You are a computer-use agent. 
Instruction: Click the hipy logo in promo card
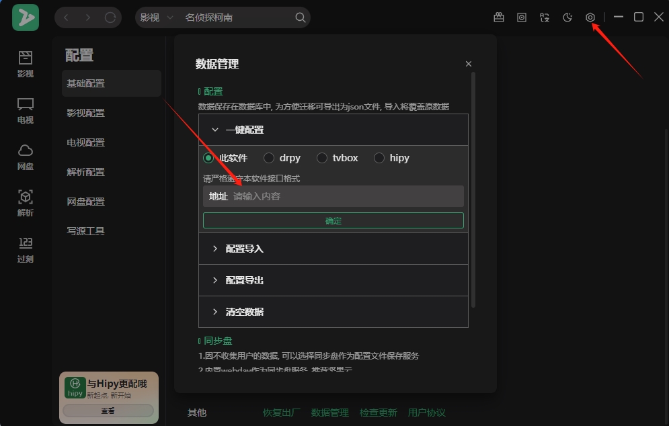pyautogui.click(x=75, y=387)
